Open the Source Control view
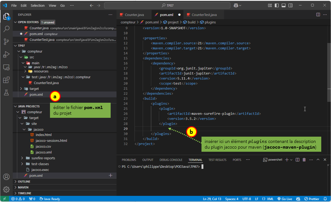331x202 pixels. (6, 42)
